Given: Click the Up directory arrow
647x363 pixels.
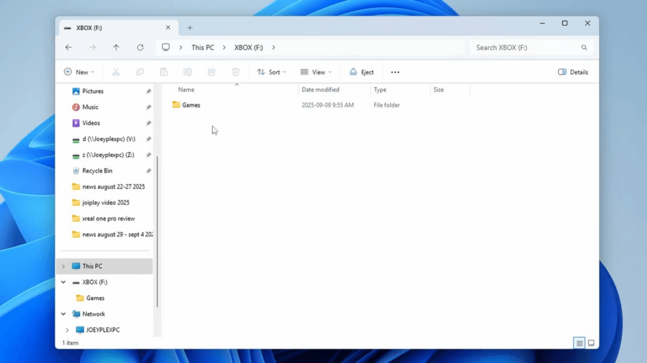Looking at the screenshot, I should tap(116, 47).
